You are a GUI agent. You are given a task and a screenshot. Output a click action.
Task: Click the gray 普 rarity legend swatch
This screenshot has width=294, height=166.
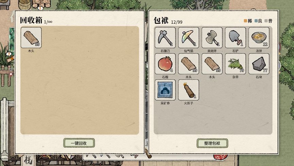click(x=266, y=21)
